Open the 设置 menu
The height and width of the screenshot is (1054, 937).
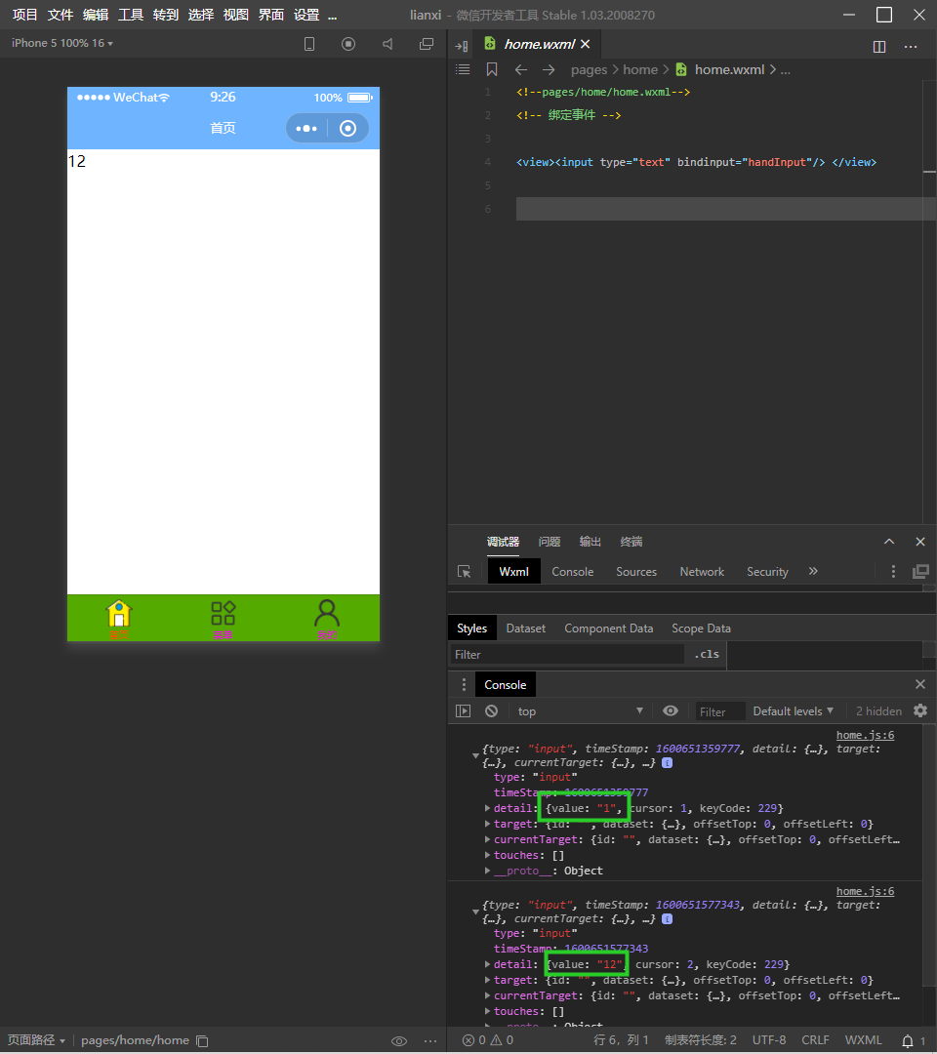306,15
